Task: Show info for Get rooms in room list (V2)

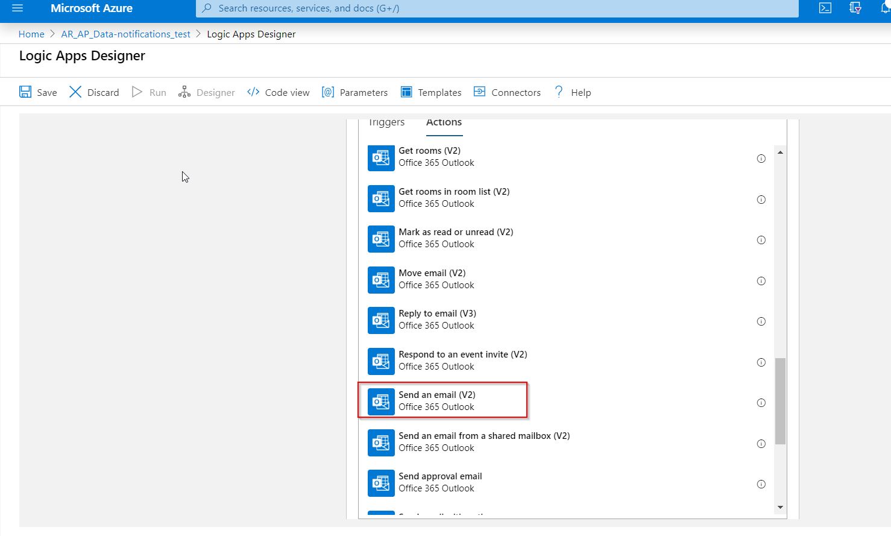Action: pyautogui.click(x=761, y=200)
